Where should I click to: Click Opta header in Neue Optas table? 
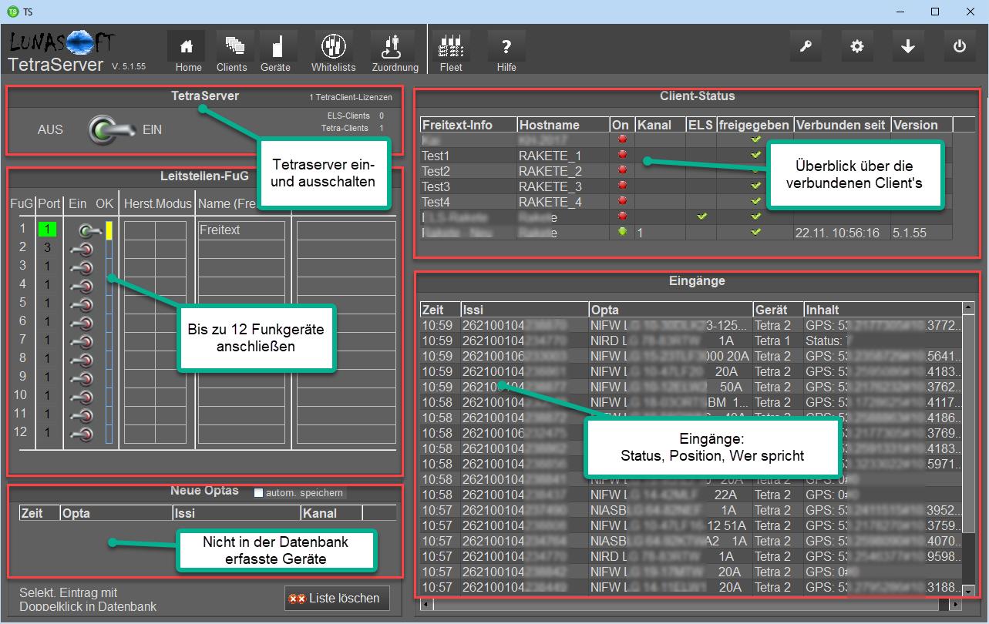coord(116,513)
